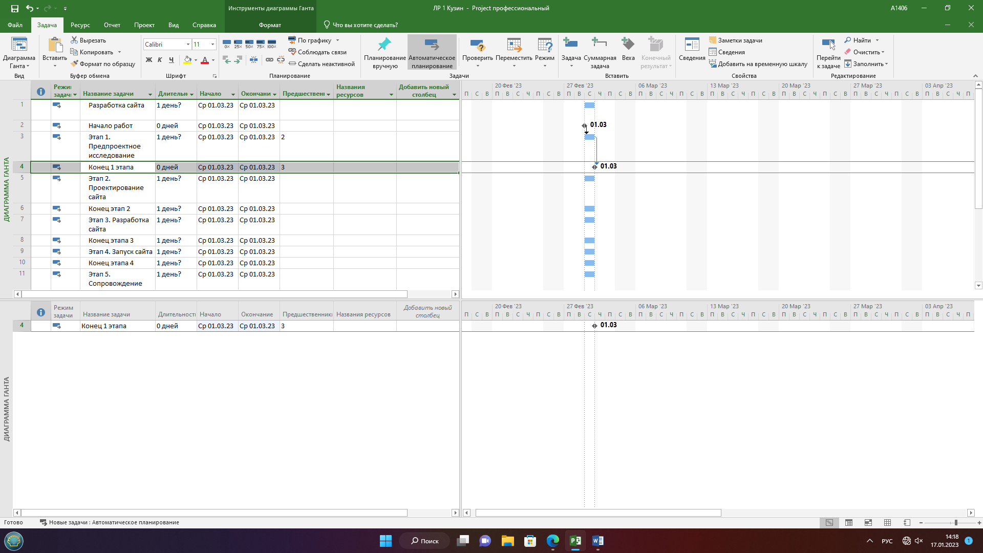The height and width of the screenshot is (553, 983).
Task: Click Add to Timeline (Добавить на временную шкалу)
Action: pos(758,64)
